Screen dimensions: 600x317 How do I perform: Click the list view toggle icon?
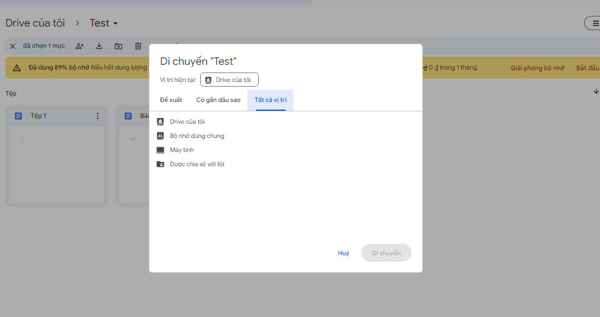pos(592,23)
